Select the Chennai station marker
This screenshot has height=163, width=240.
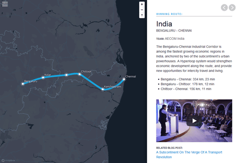pyautogui.click(x=124, y=79)
